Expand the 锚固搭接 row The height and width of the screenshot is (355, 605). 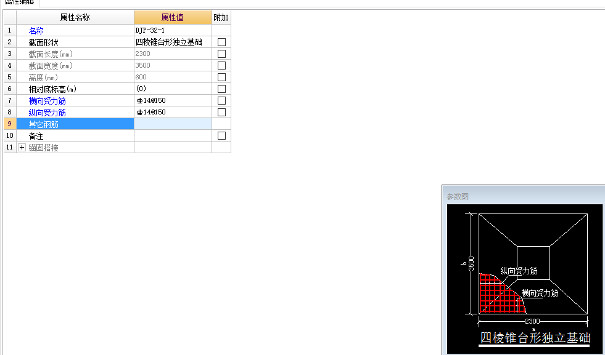point(22,148)
